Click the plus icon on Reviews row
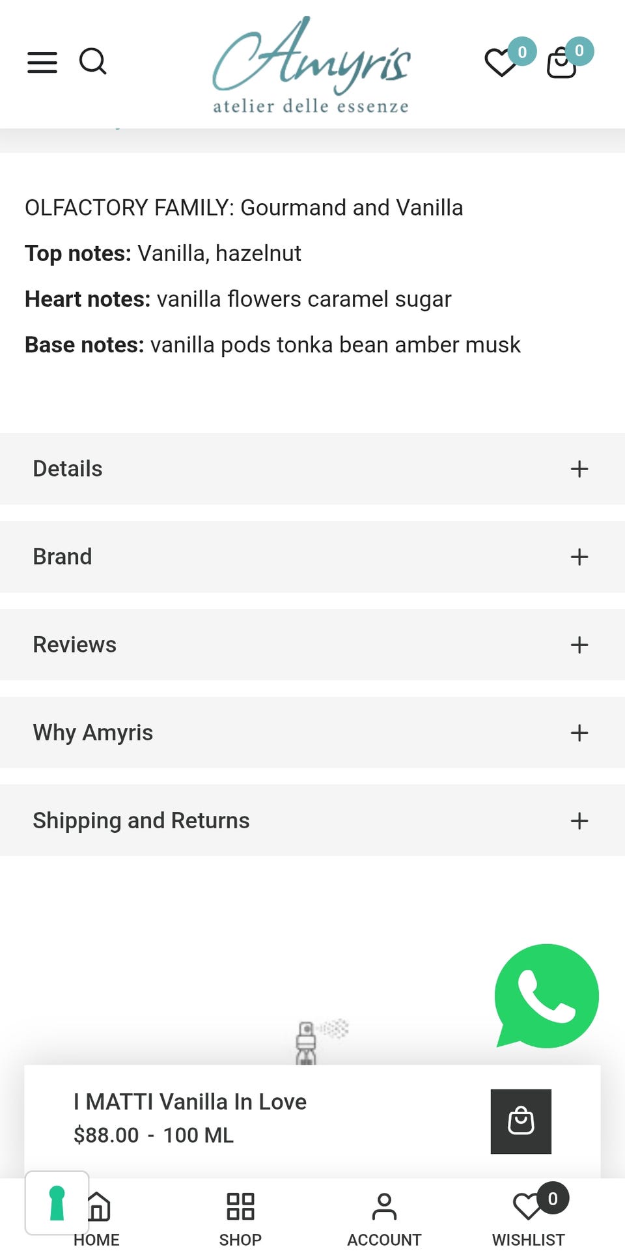This screenshot has width=625, height=1260. pos(579,645)
